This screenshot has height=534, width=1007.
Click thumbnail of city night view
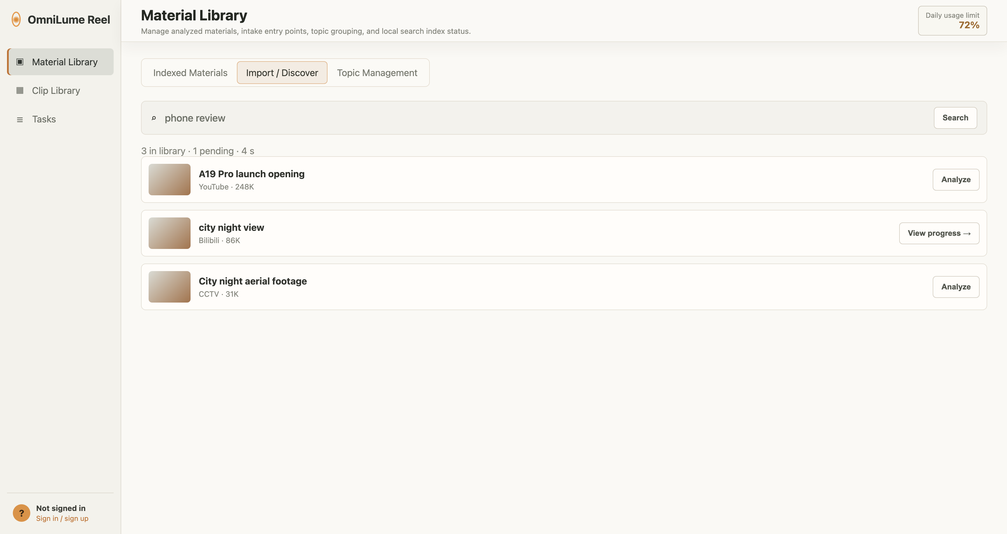[169, 233]
